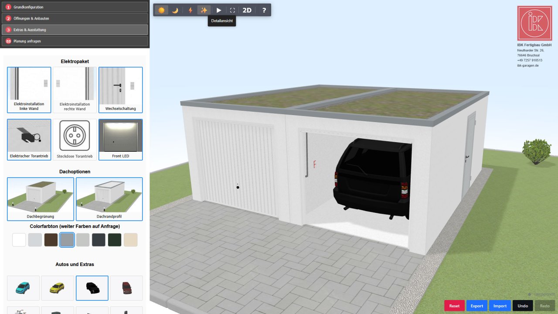This screenshot has height=314, width=558.
Task: Click the Import button
Action: [x=500, y=306]
